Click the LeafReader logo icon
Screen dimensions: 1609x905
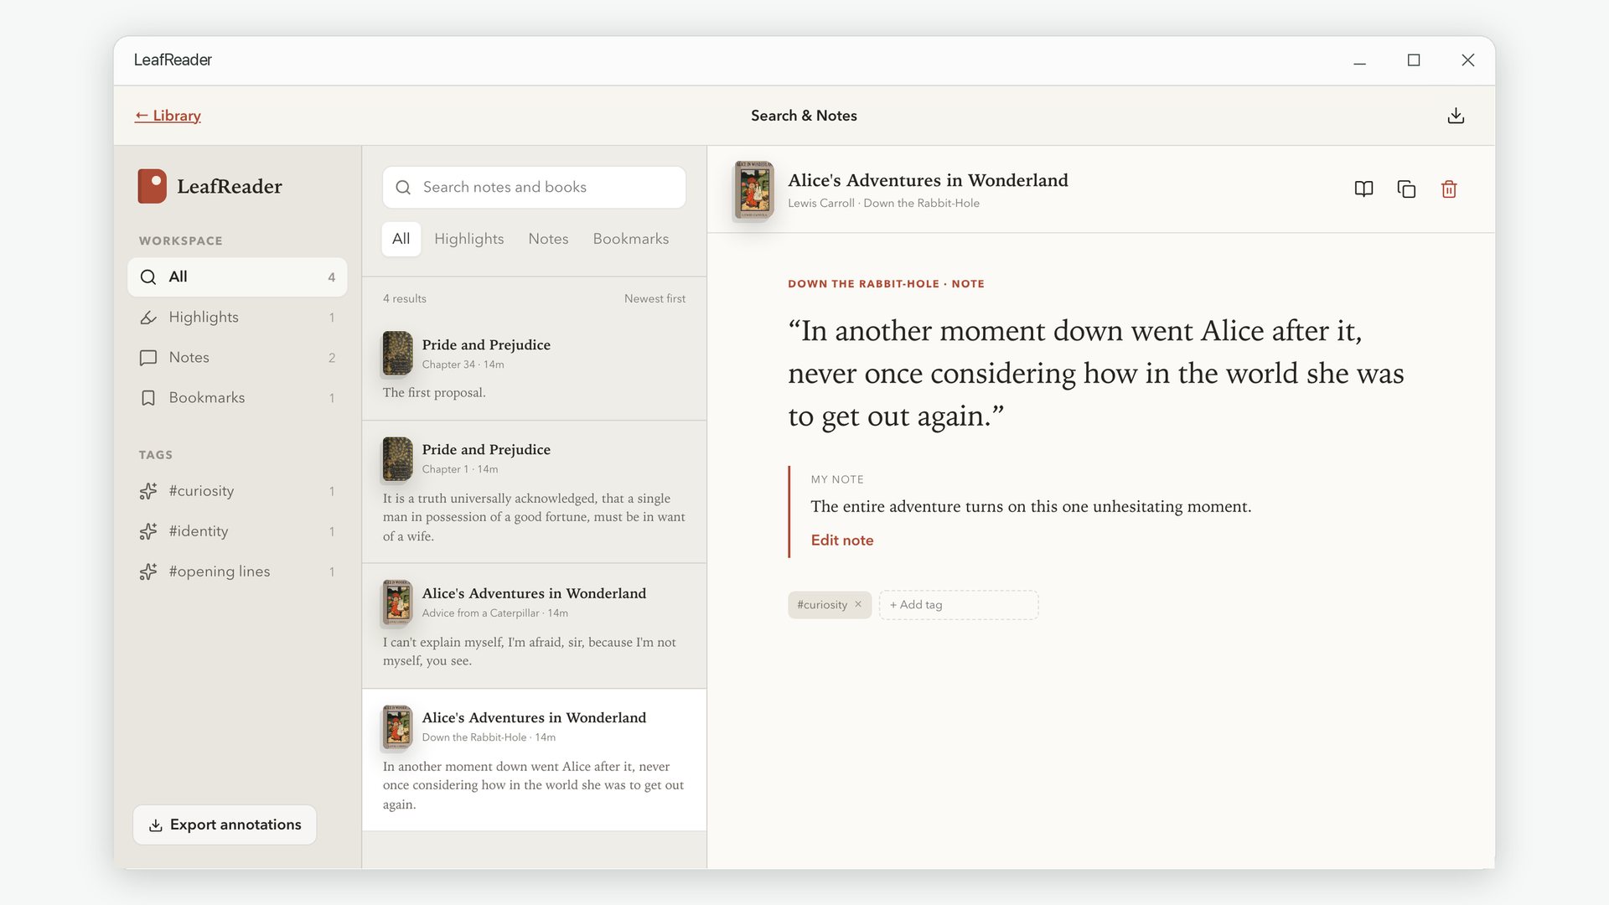click(x=153, y=186)
